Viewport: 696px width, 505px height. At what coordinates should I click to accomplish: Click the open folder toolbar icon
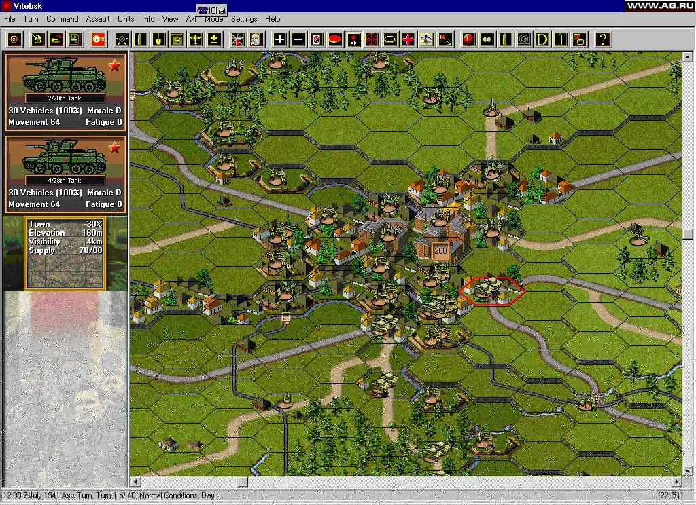pyautogui.click(x=56, y=39)
